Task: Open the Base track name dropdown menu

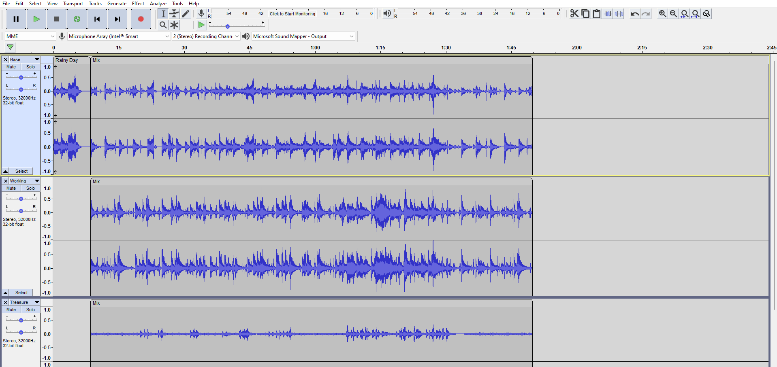Action: [24, 59]
